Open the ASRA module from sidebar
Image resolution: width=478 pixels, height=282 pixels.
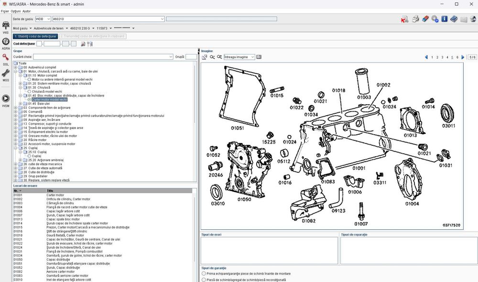click(6, 43)
